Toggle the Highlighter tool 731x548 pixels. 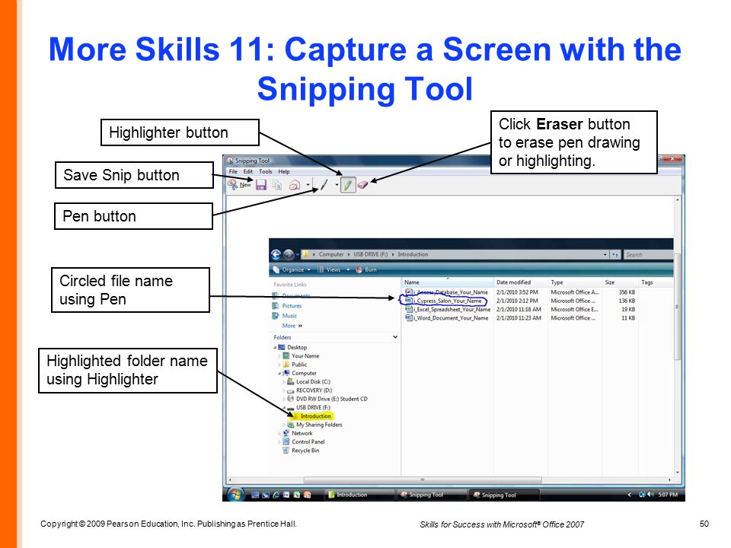pos(347,185)
